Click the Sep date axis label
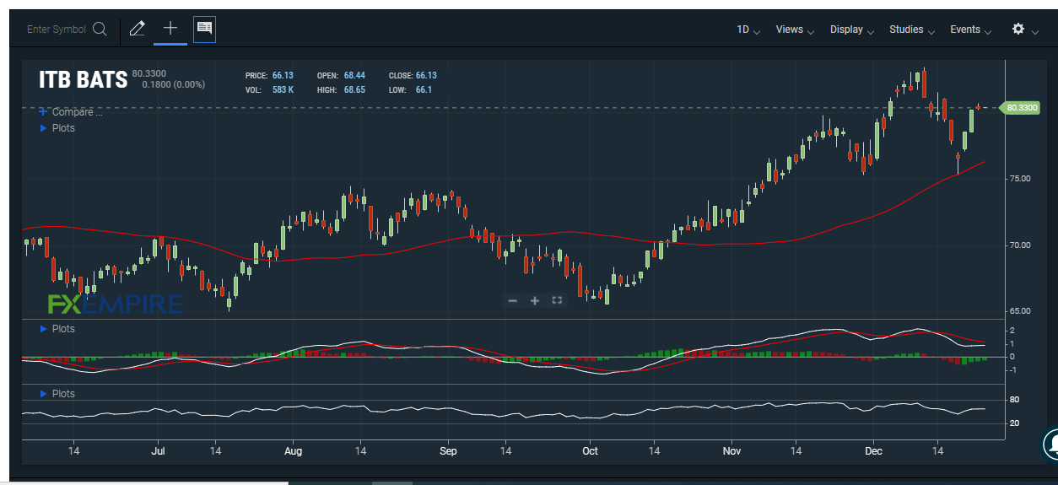 pyautogui.click(x=447, y=451)
